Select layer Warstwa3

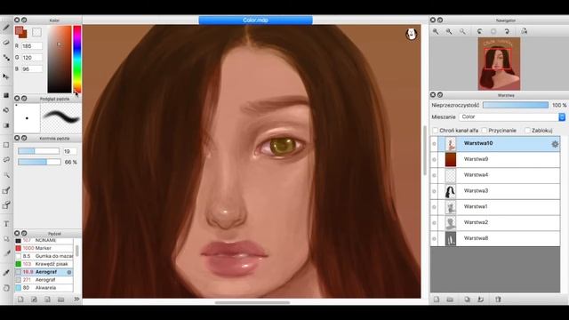[x=495, y=191]
